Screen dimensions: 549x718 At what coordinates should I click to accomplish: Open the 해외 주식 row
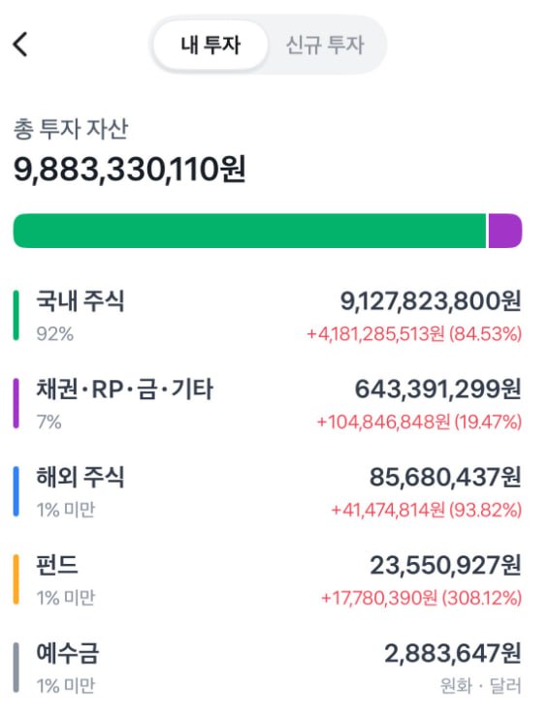pos(268,492)
